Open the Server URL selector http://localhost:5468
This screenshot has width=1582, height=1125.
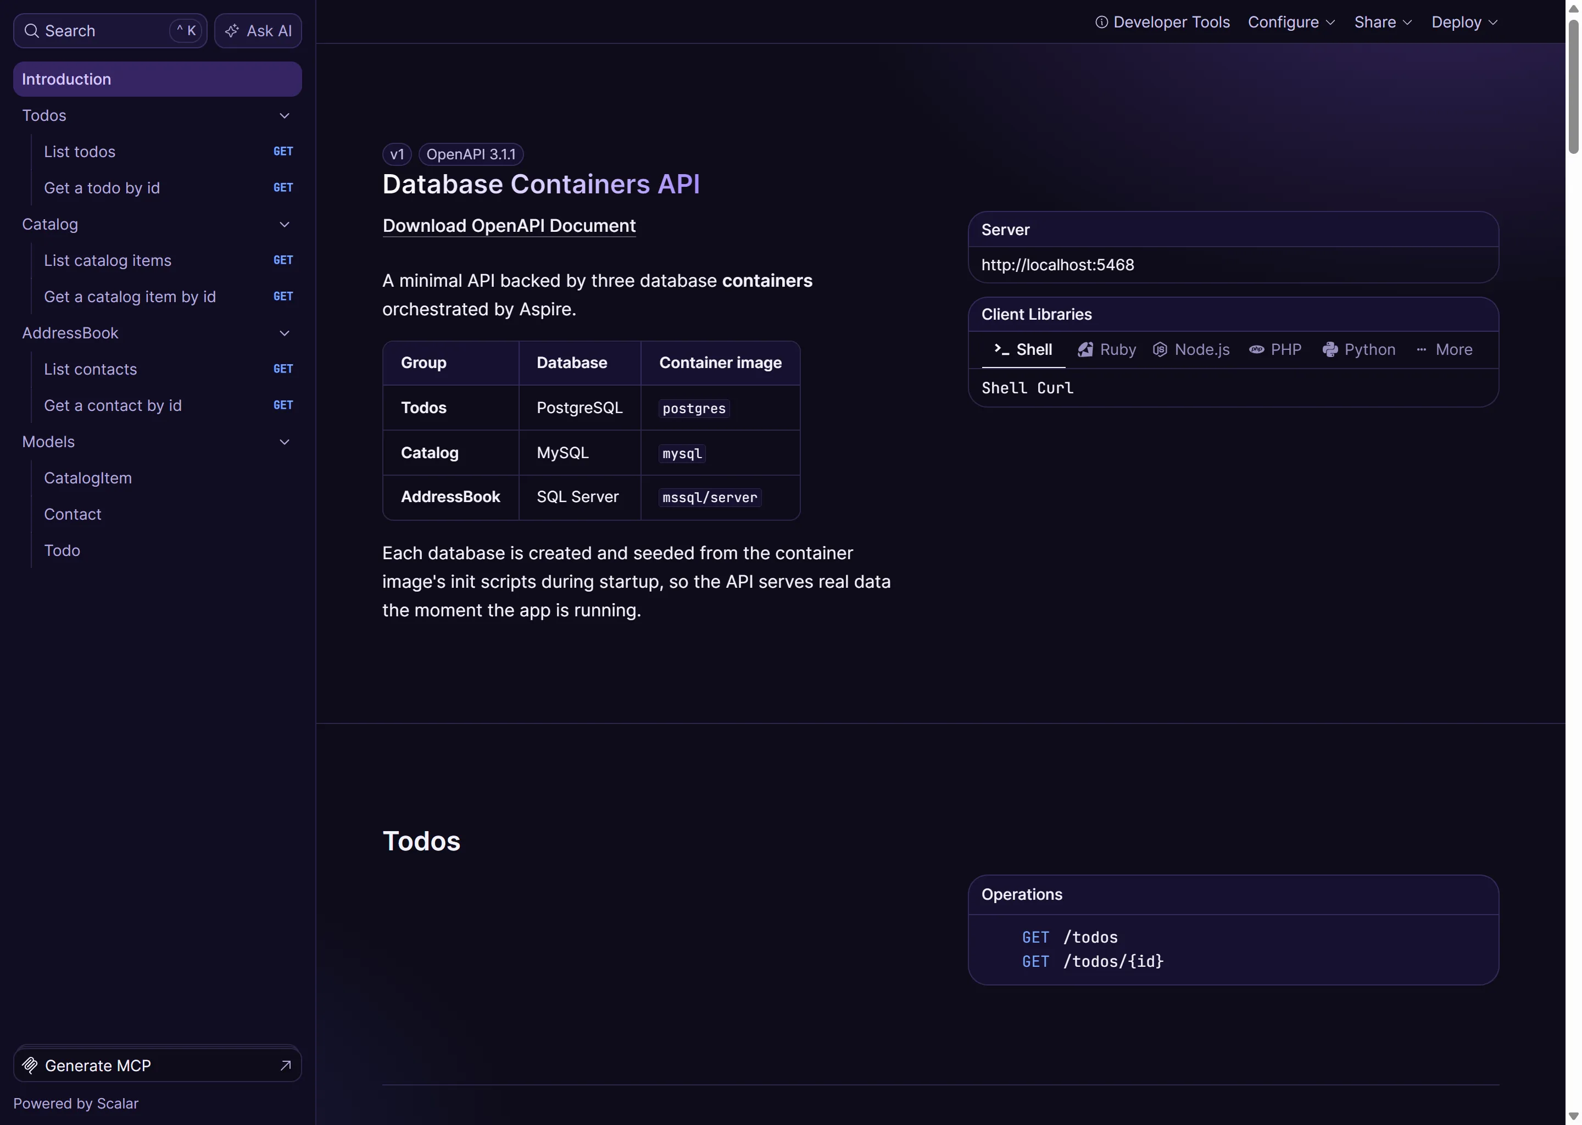click(1233, 265)
